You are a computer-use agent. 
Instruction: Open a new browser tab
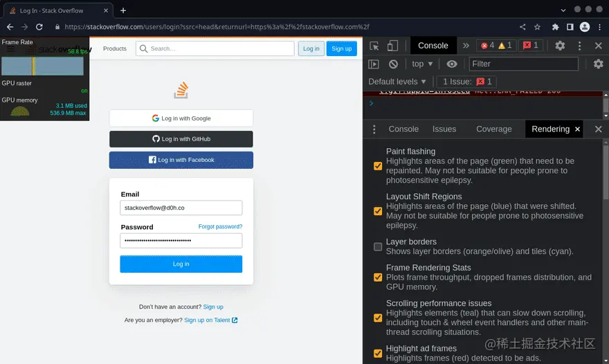click(x=123, y=10)
